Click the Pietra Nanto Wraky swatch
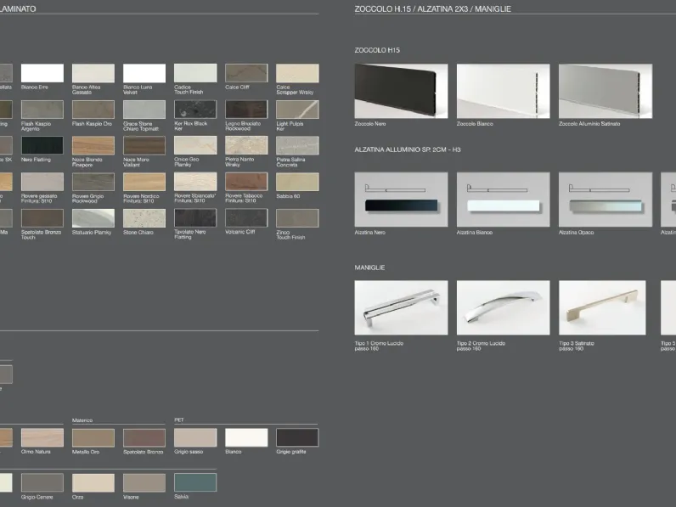 [x=246, y=146]
